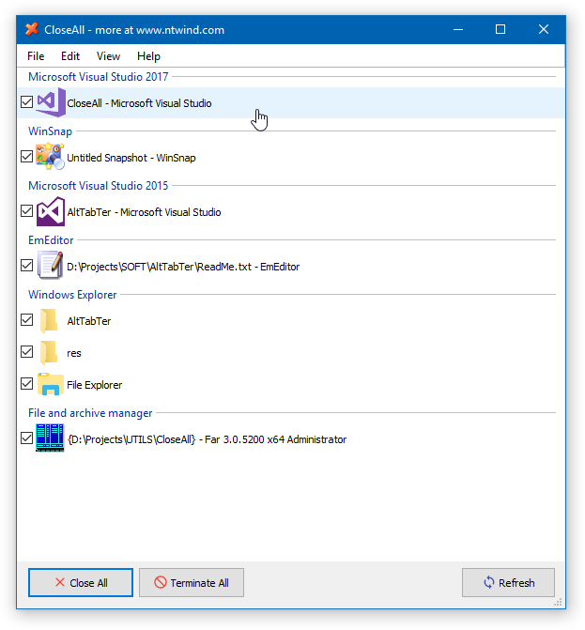Select the File and archive manager group header
This screenshot has height=630, width=585.
coord(90,413)
